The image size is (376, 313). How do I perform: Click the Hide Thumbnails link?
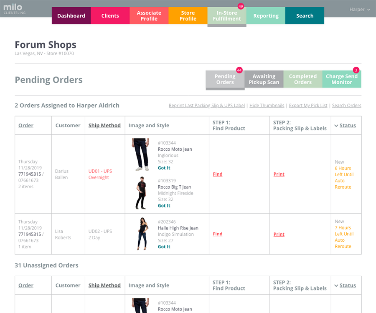pyautogui.click(x=267, y=105)
